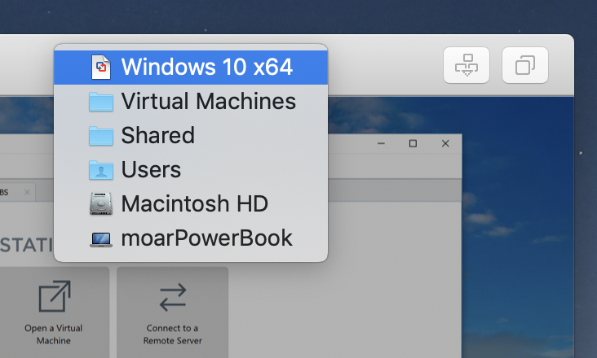
Task: Click the Windows 10 x64 VM file icon
Action: [x=101, y=67]
